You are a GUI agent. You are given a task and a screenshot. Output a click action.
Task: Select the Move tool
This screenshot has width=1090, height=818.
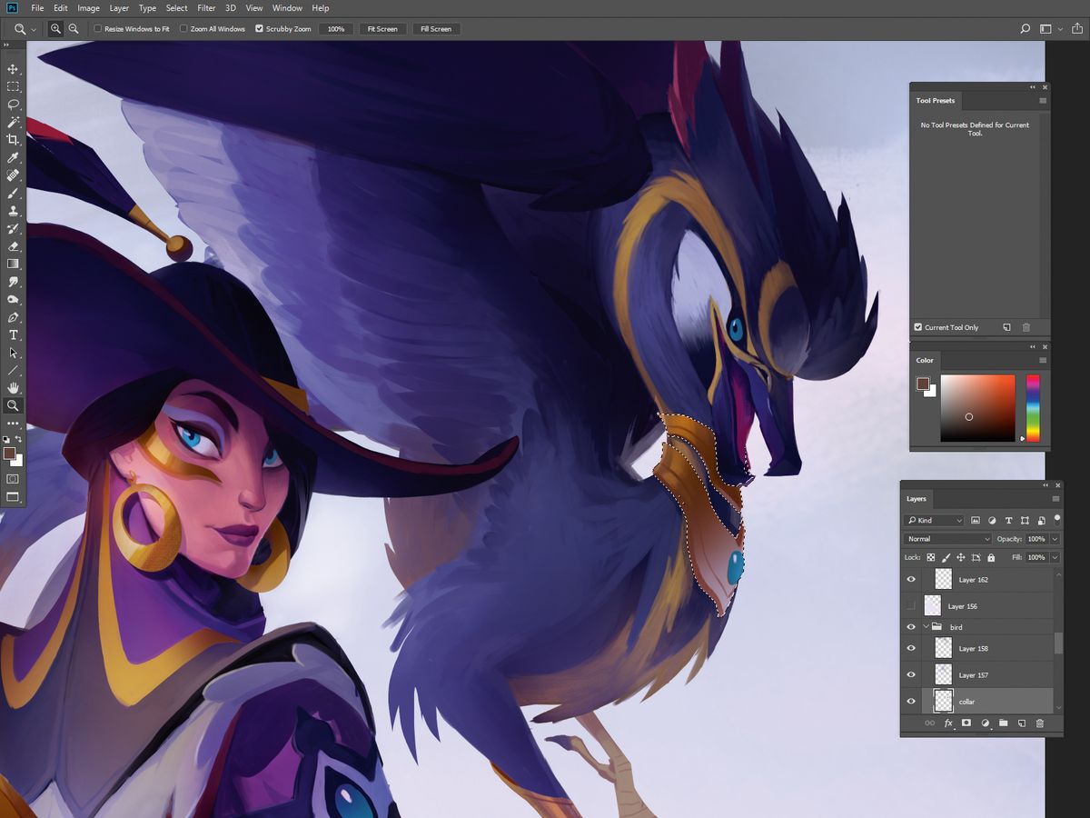(13, 68)
